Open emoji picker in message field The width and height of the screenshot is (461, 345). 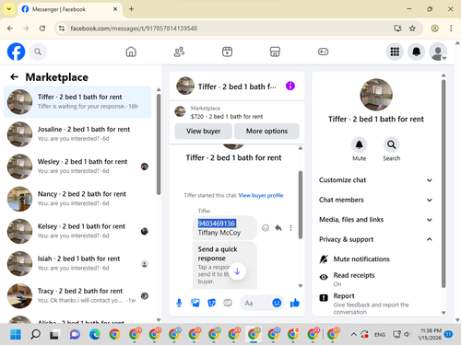click(x=277, y=303)
